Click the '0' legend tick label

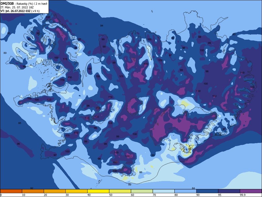click(x=1, y=195)
